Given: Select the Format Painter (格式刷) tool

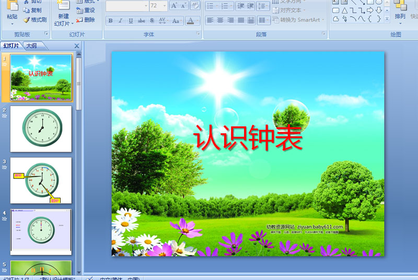Looking at the screenshot, I should click(x=35, y=20).
